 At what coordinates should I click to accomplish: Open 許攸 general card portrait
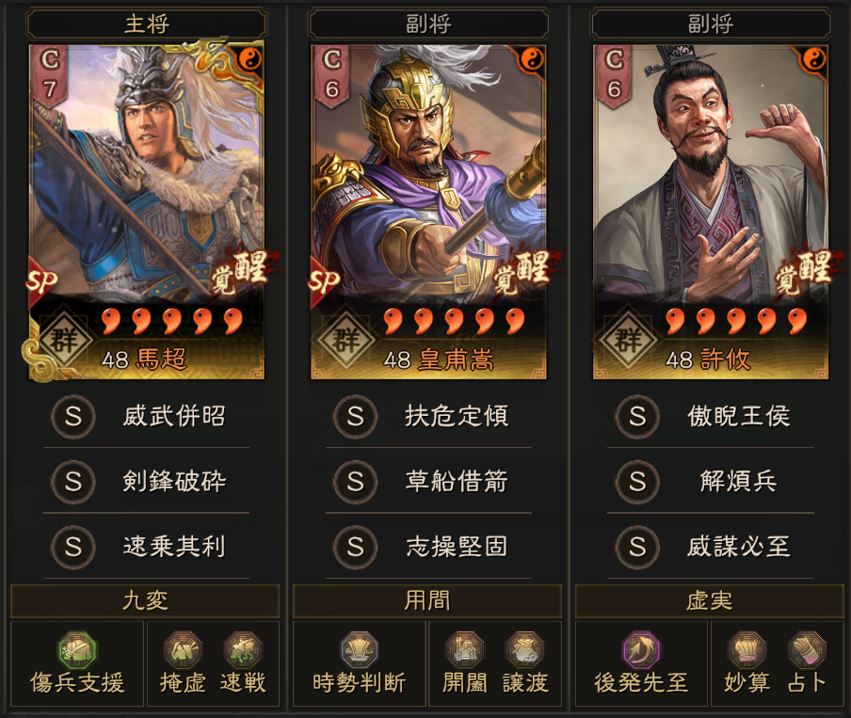pos(711,212)
